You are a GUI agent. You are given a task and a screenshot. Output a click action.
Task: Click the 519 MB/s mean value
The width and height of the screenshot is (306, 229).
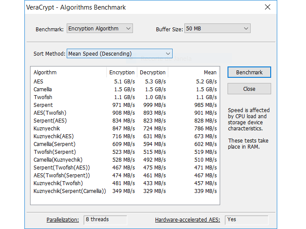click(x=205, y=152)
